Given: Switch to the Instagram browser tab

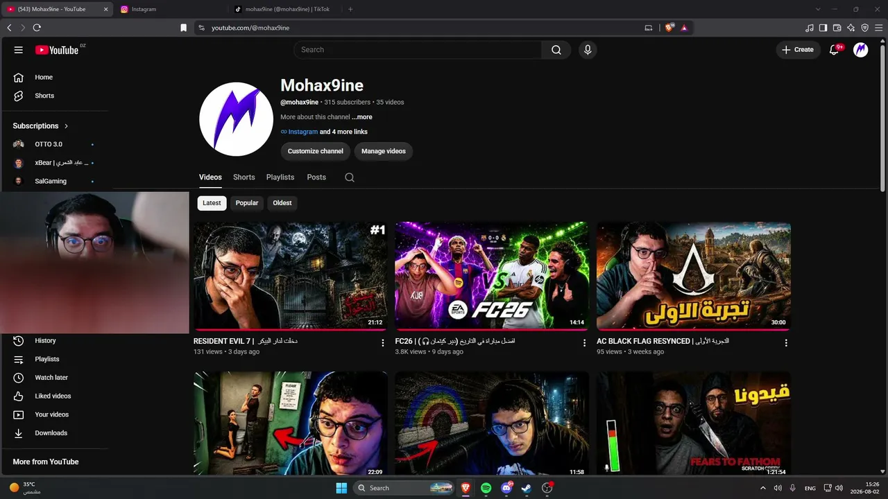Looking at the screenshot, I should point(170,9).
